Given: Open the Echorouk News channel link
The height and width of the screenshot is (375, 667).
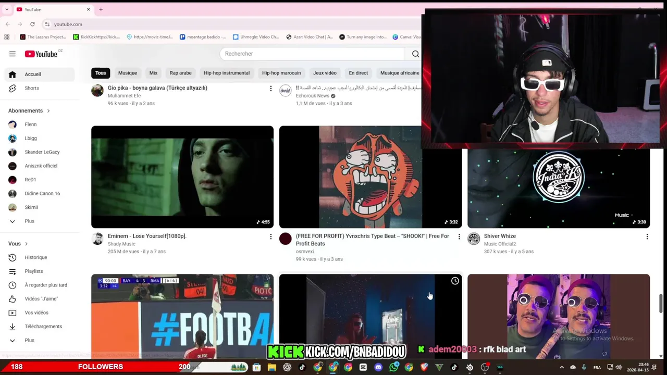Looking at the screenshot, I should pyautogui.click(x=313, y=96).
